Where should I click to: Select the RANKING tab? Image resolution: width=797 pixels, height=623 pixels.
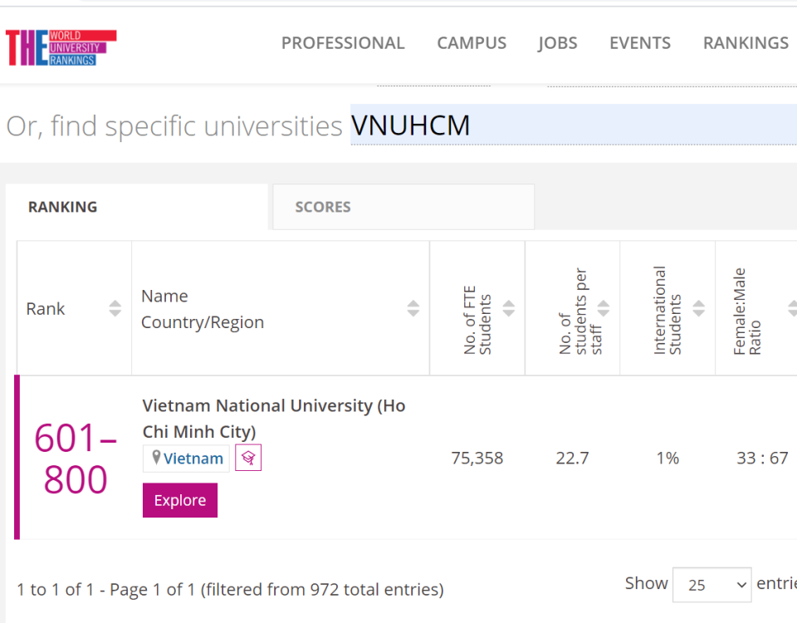tap(136, 207)
